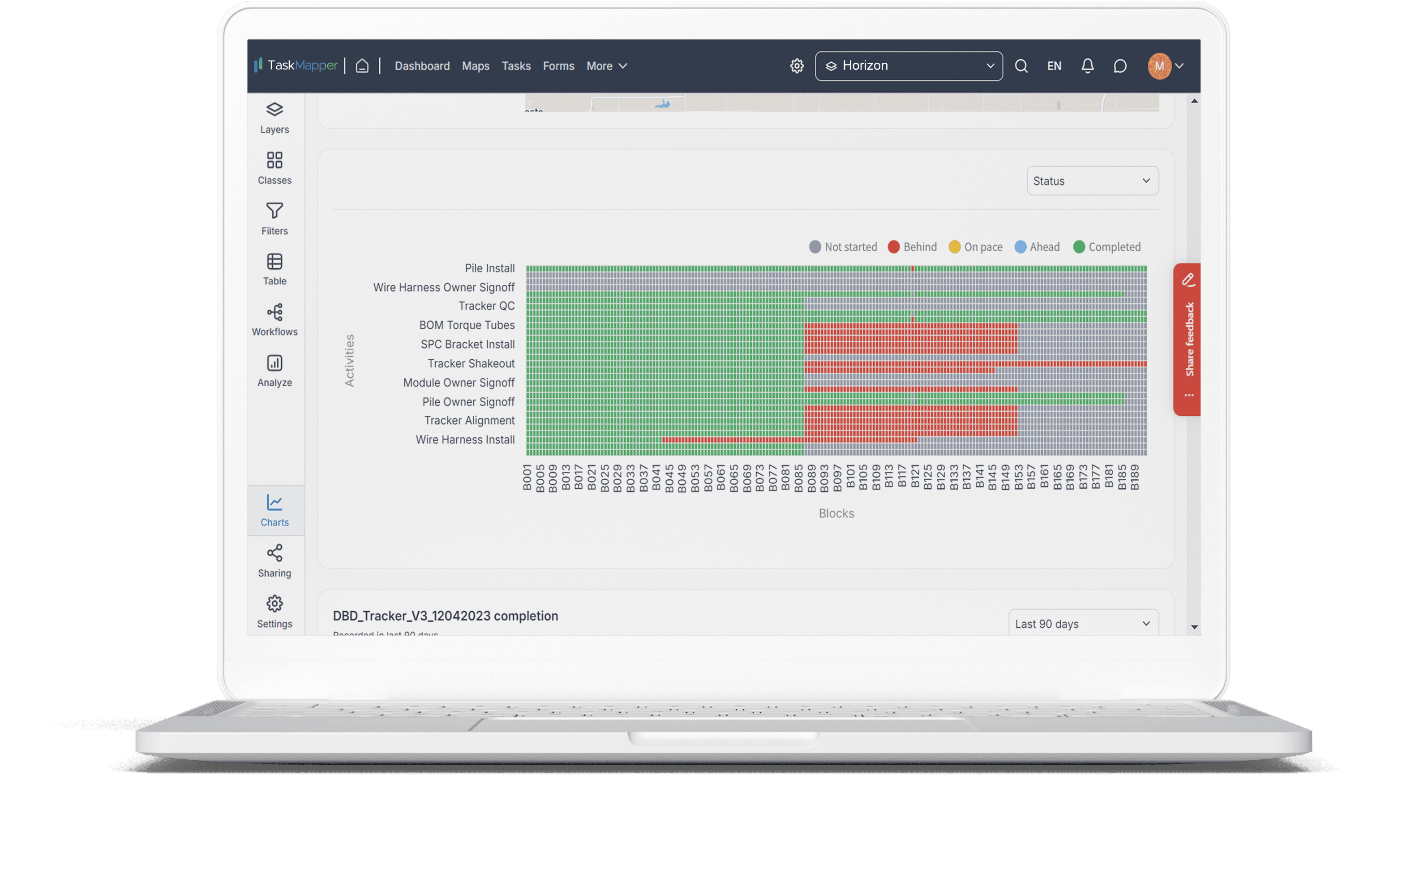1428x870 pixels.
Task: Switch language via EN button
Action: tap(1054, 66)
